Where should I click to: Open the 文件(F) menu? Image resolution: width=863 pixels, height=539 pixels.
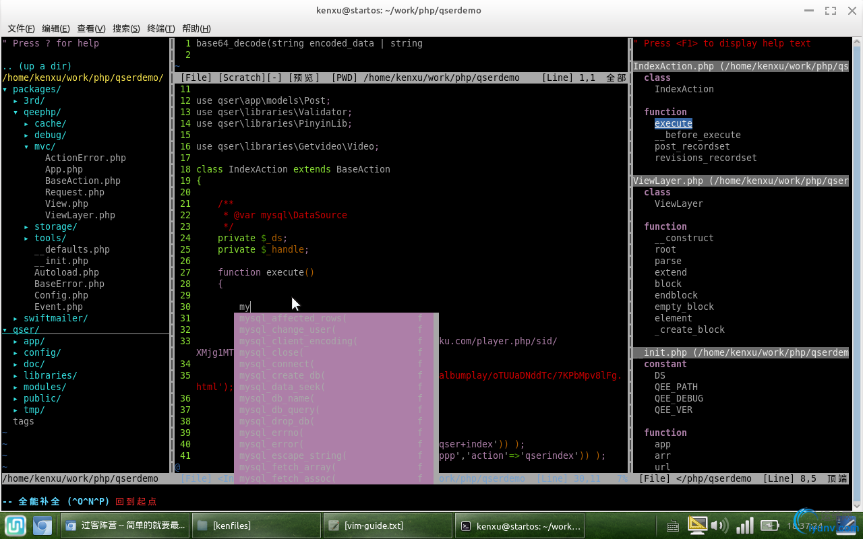coord(21,28)
